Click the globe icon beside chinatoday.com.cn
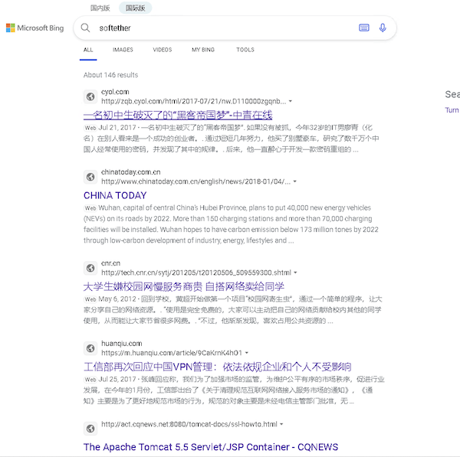Image resolution: width=460 pixels, height=457 pixels. click(x=90, y=177)
